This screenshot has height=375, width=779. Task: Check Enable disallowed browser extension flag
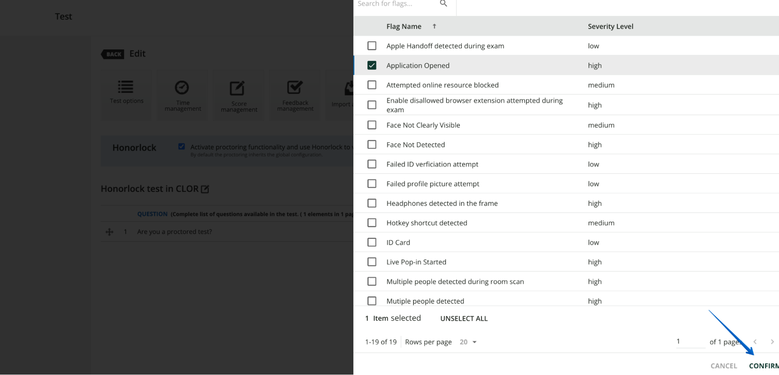pyautogui.click(x=372, y=105)
